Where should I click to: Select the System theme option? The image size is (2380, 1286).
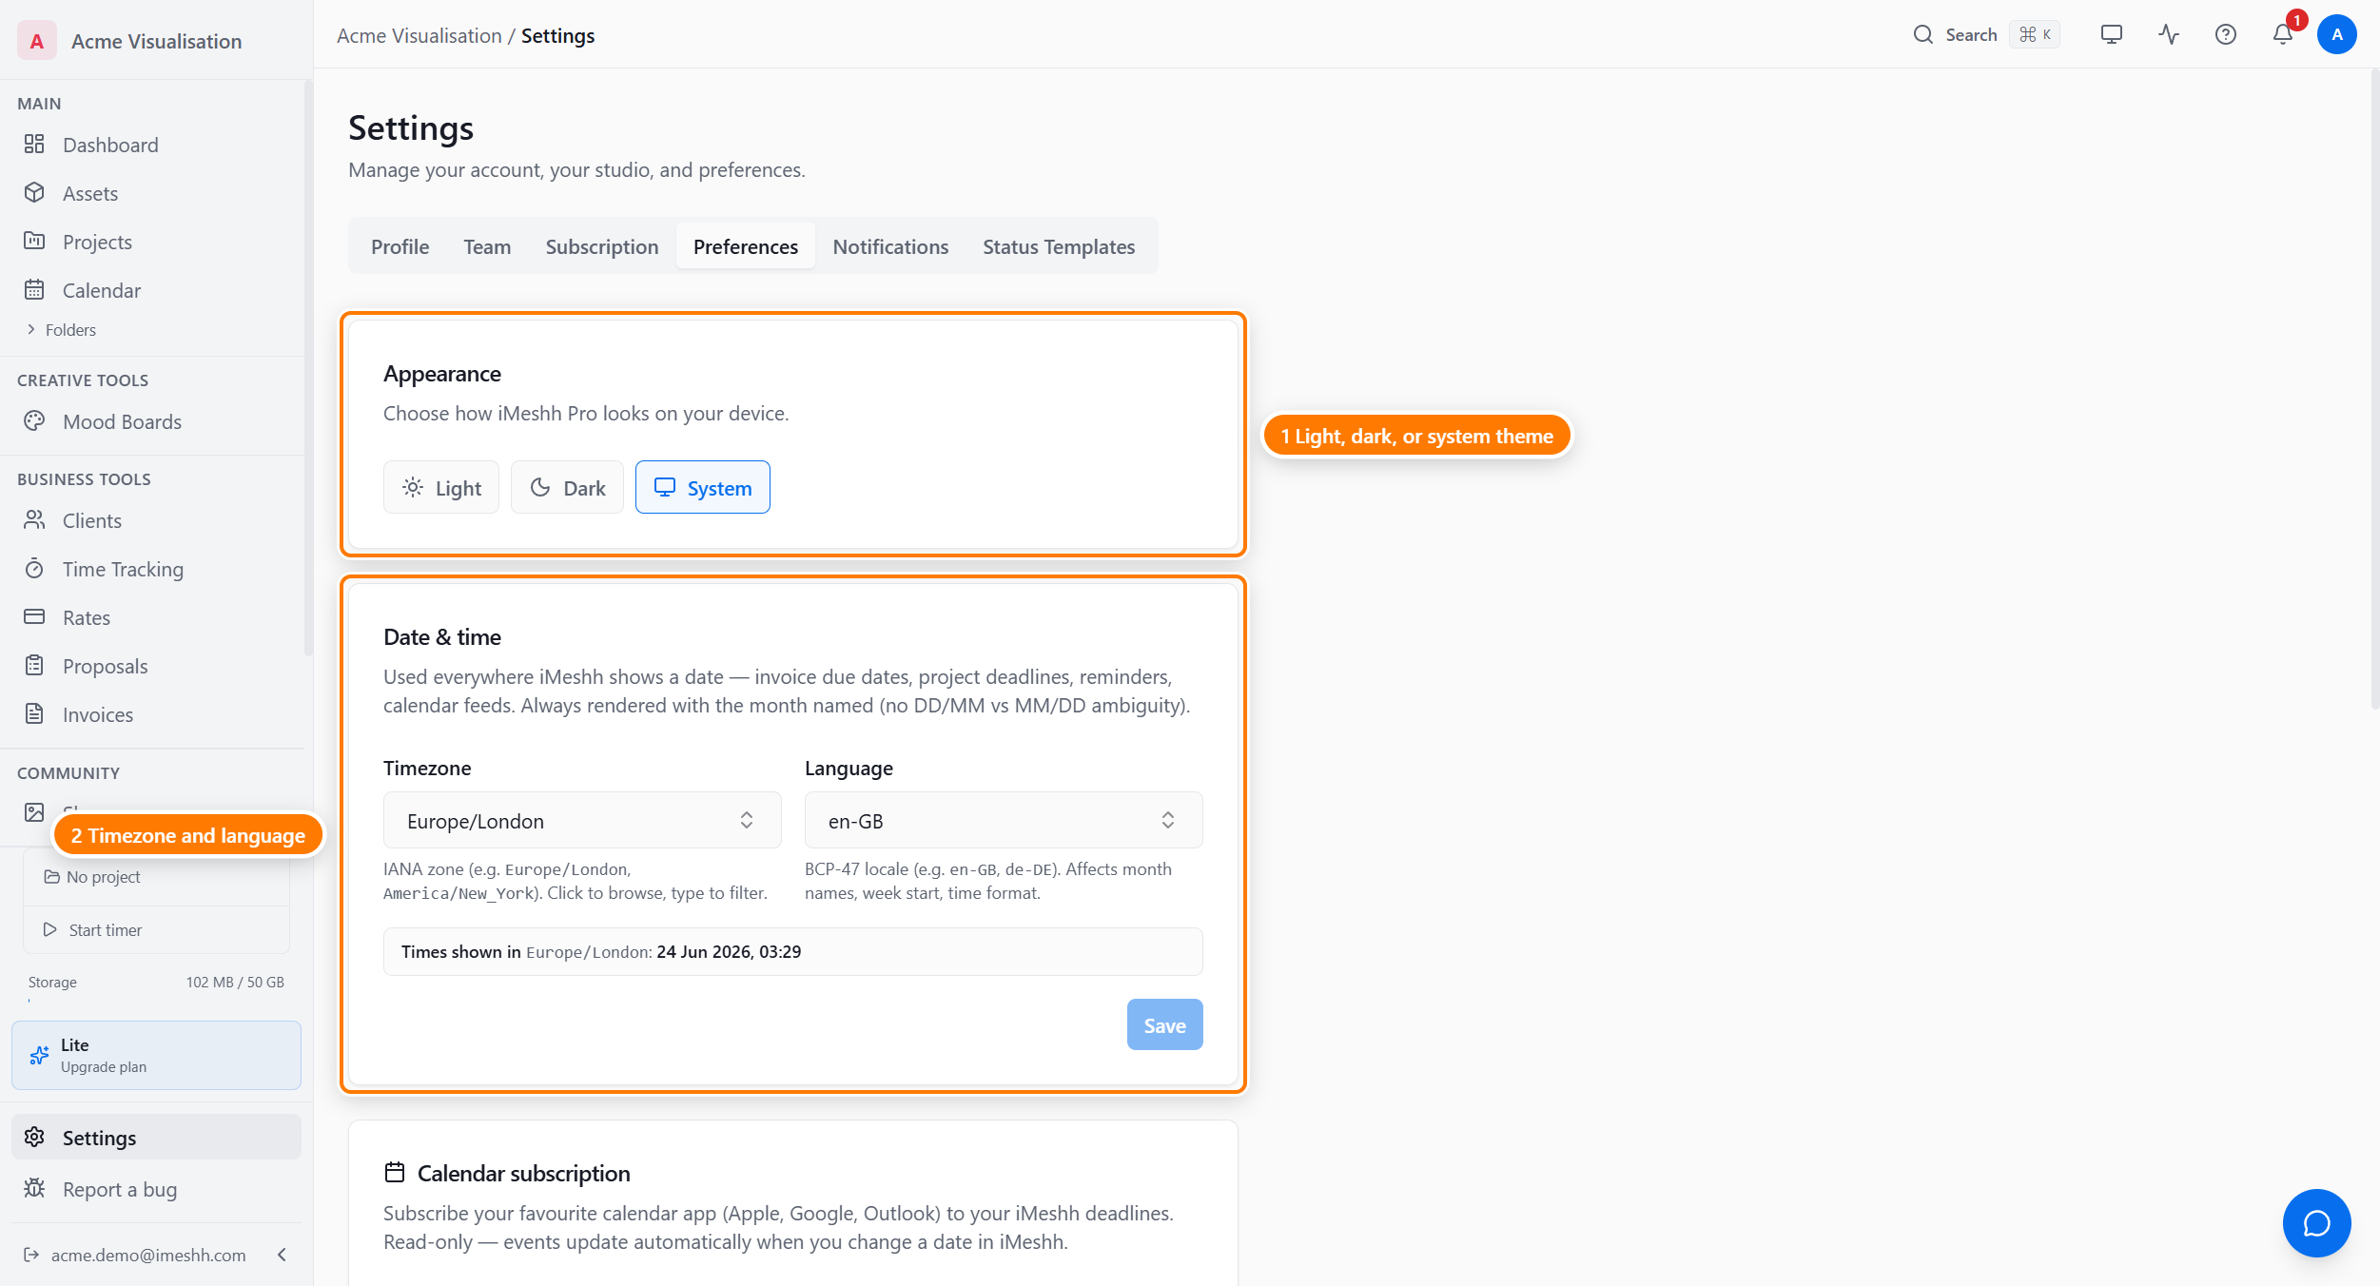(703, 487)
